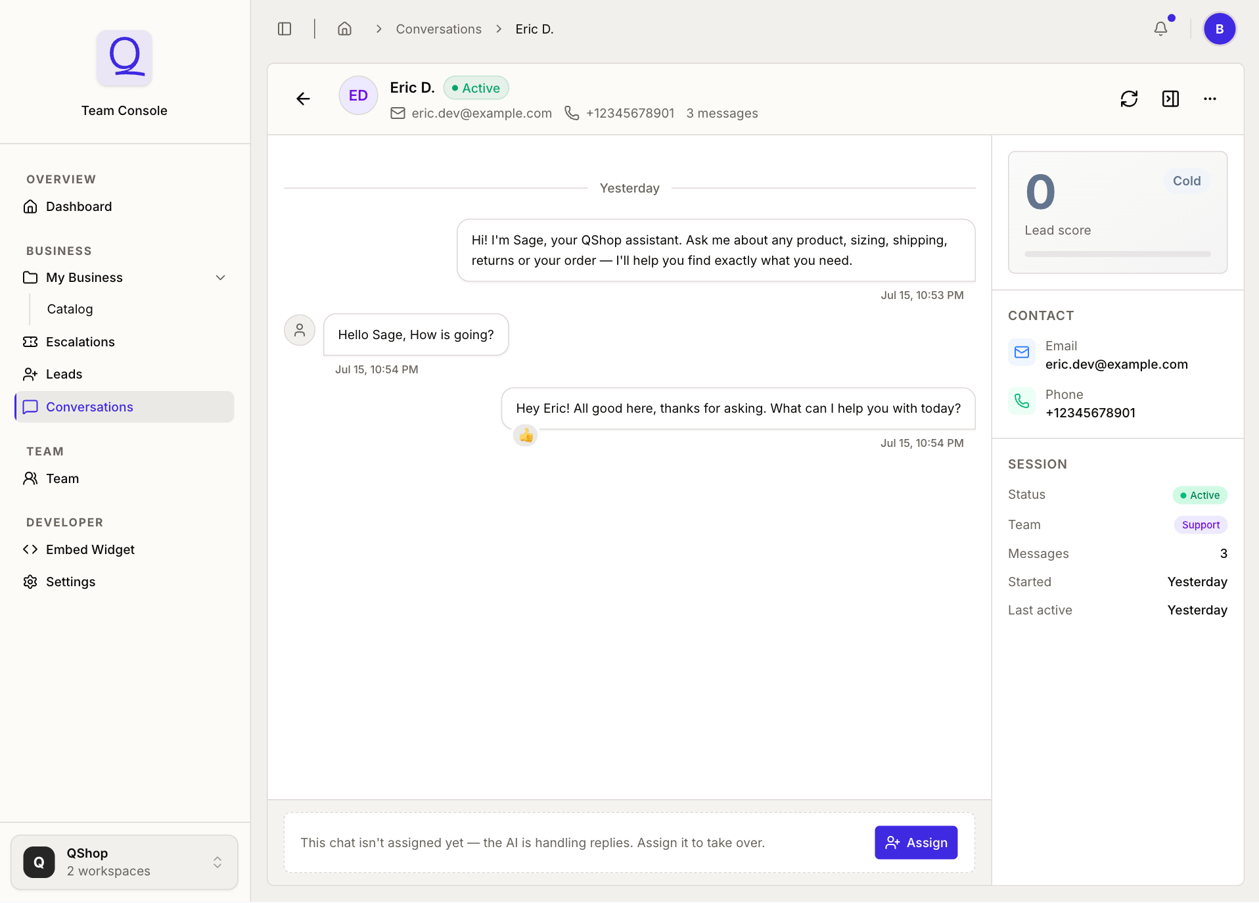Image resolution: width=1259 pixels, height=903 pixels.
Task: Click Assign button
Action: (x=916, y=843)
